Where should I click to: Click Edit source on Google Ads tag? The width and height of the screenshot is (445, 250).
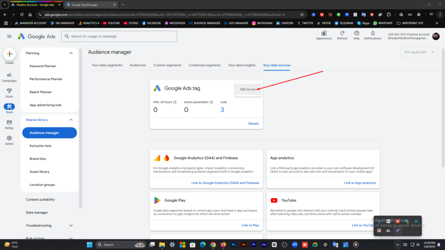248,89
